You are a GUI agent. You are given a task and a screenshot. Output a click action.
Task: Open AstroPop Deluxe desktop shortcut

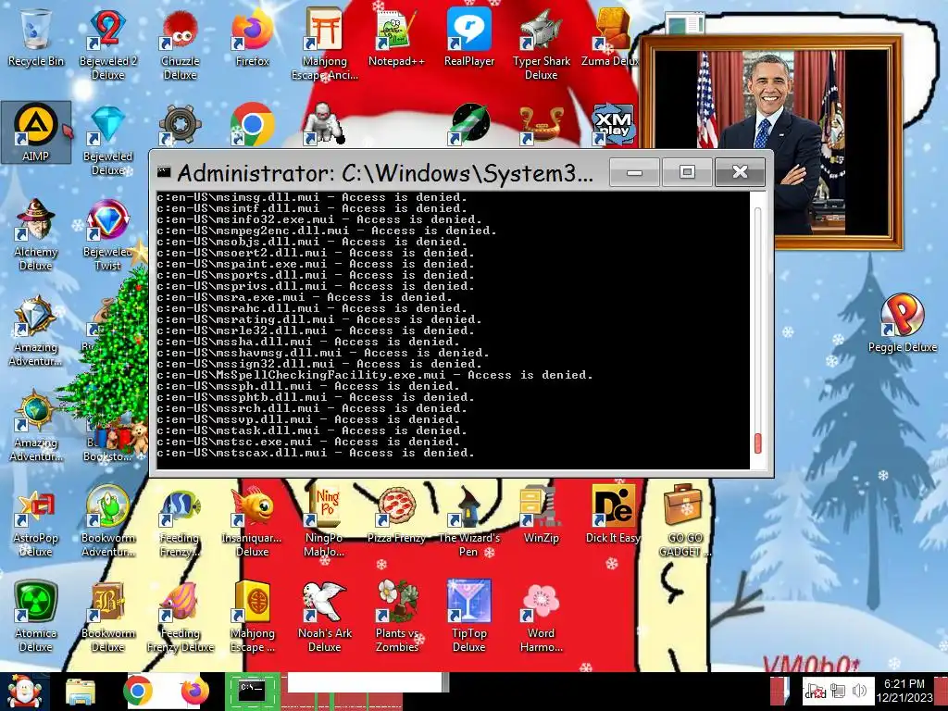(36, 521)
